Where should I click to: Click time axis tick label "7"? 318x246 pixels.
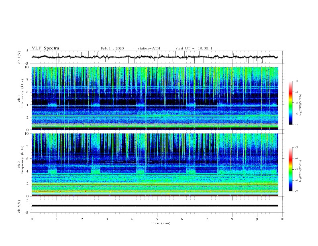[x=207, y=219]
